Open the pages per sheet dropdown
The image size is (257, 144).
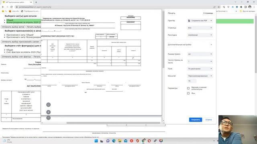200,61
